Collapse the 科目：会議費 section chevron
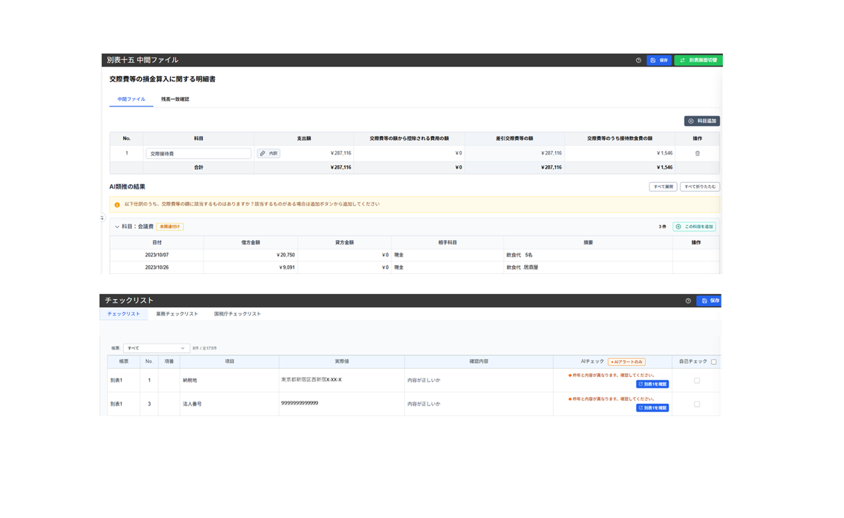This screenshot has height=518, width=844. click(x=117, y=227)
